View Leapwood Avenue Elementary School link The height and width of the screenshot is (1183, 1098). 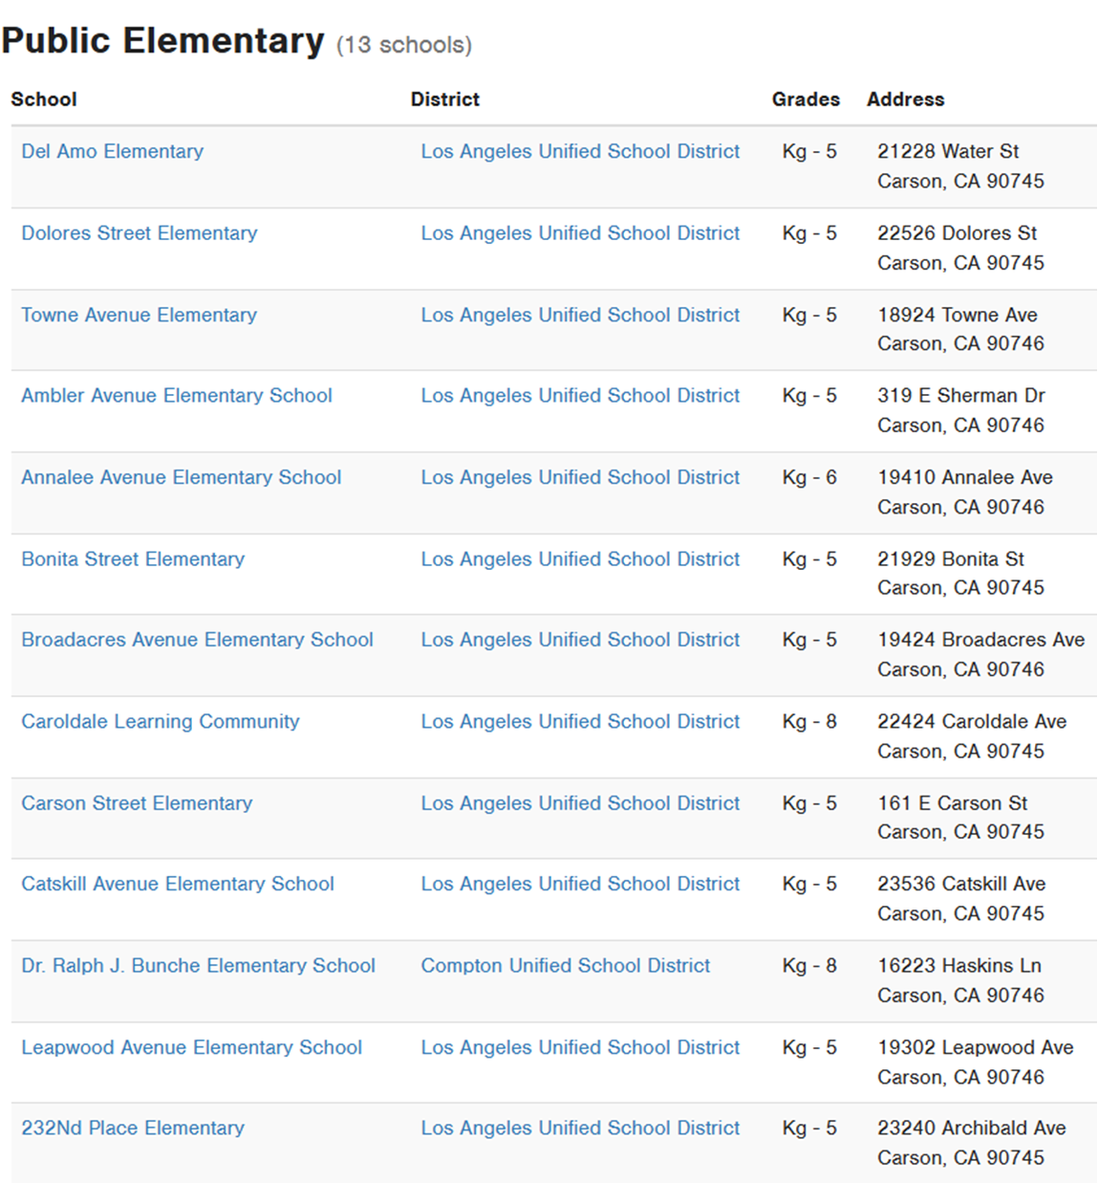point(192,1047)
